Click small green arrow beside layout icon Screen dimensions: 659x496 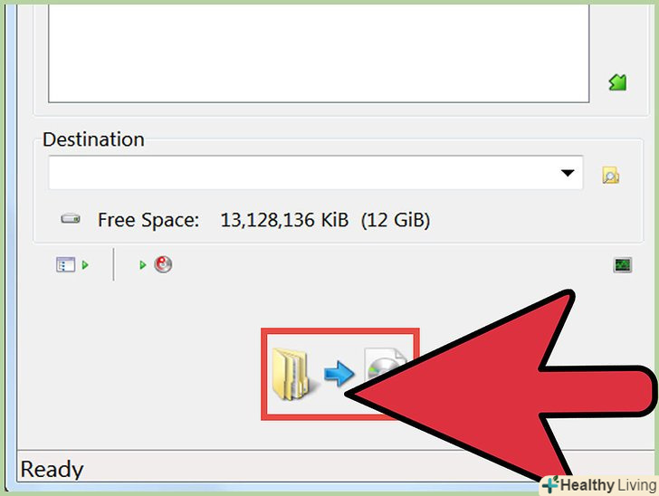[86, 265]
